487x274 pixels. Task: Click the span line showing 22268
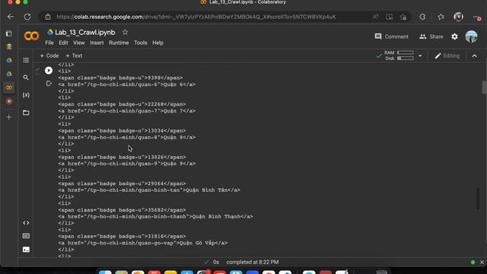pyautogui.click(x=122, y=104)
